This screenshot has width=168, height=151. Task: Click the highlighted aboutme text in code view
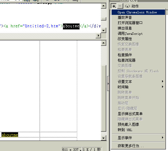tap(71, 26)
